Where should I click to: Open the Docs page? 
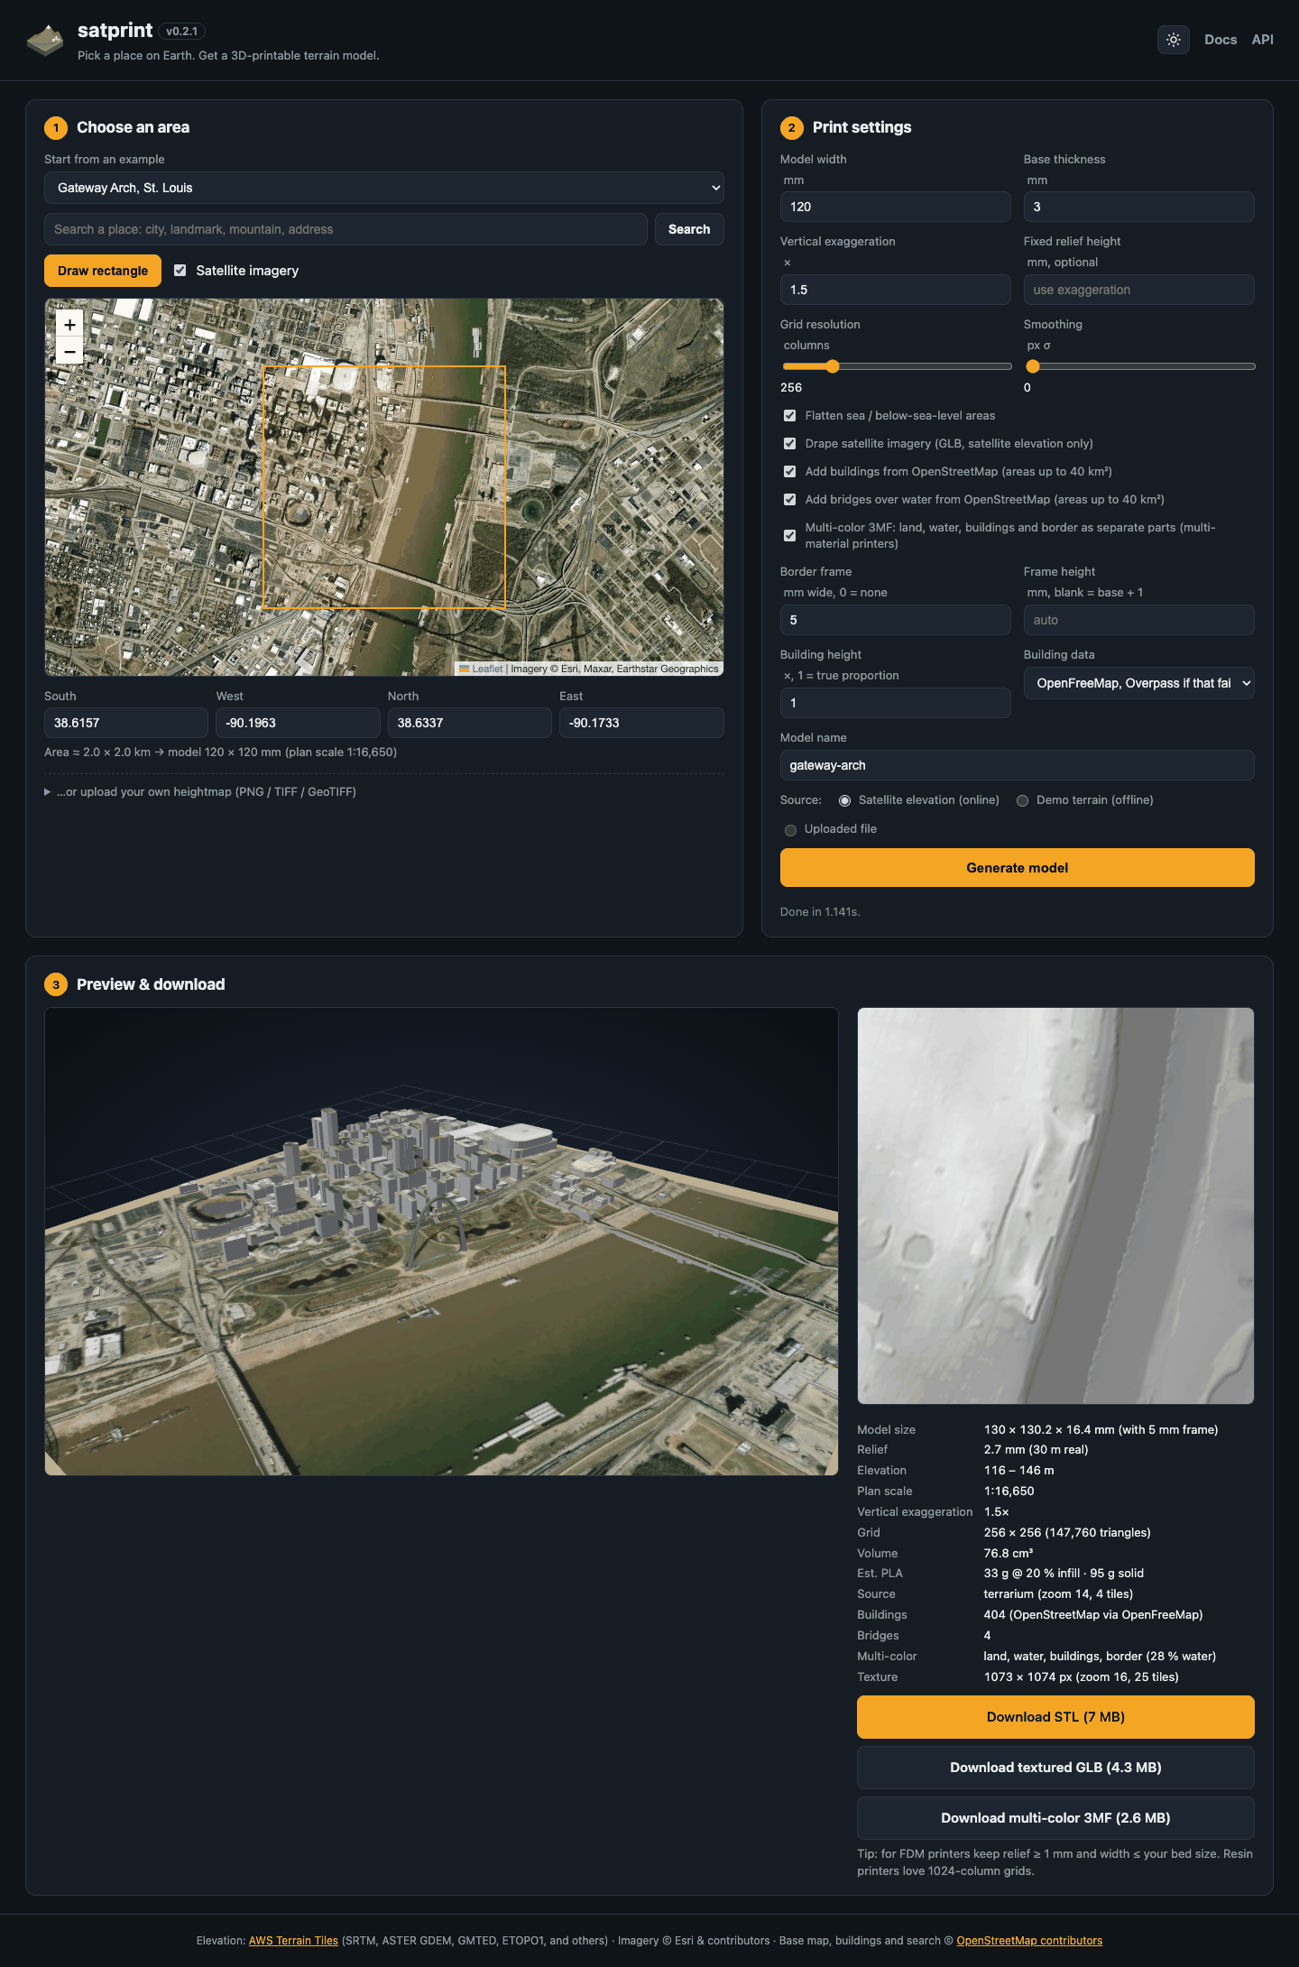[x=1220, y=40]
